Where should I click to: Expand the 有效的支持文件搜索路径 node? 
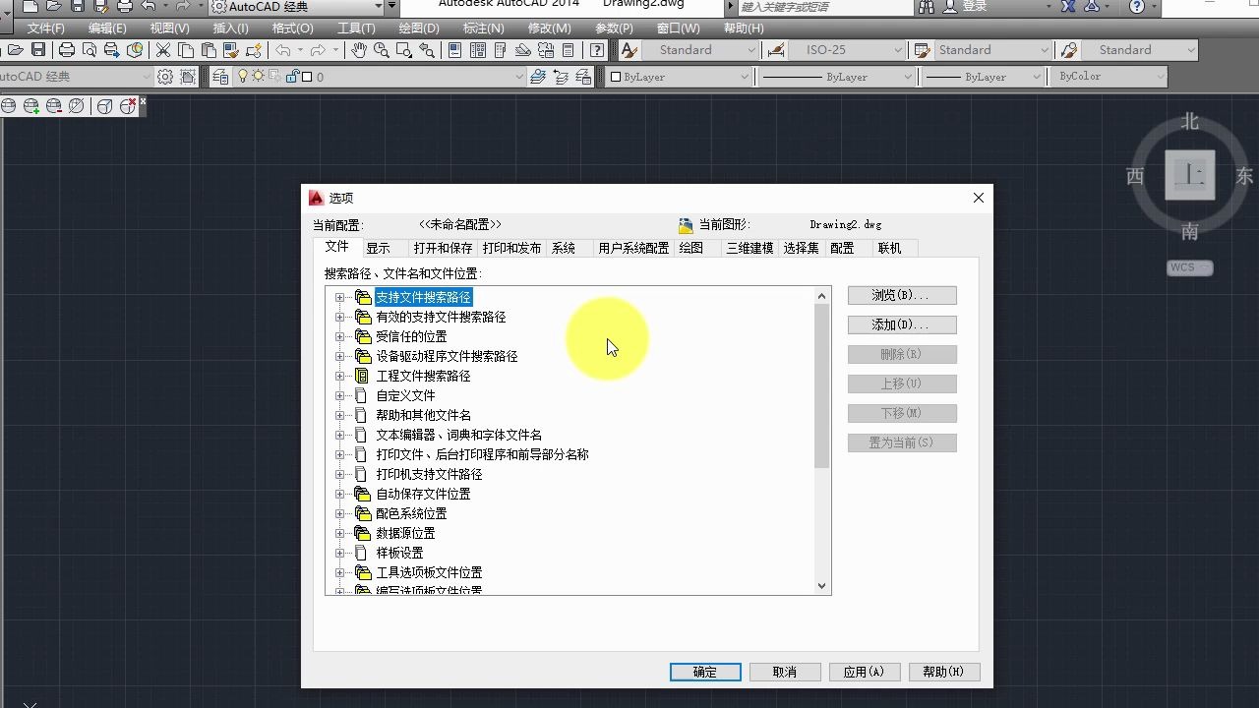click(340, 317)
